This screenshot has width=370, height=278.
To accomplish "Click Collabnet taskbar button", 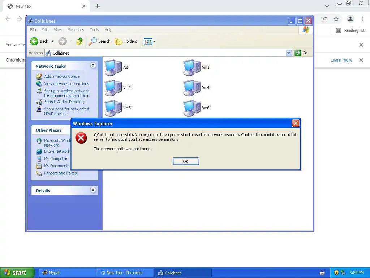I will (x=182, y=273).
